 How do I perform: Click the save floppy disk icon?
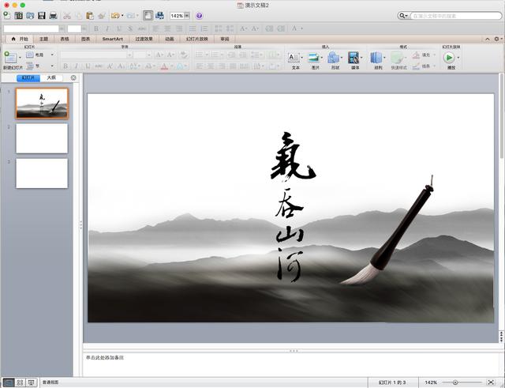(x=42, y=16)
